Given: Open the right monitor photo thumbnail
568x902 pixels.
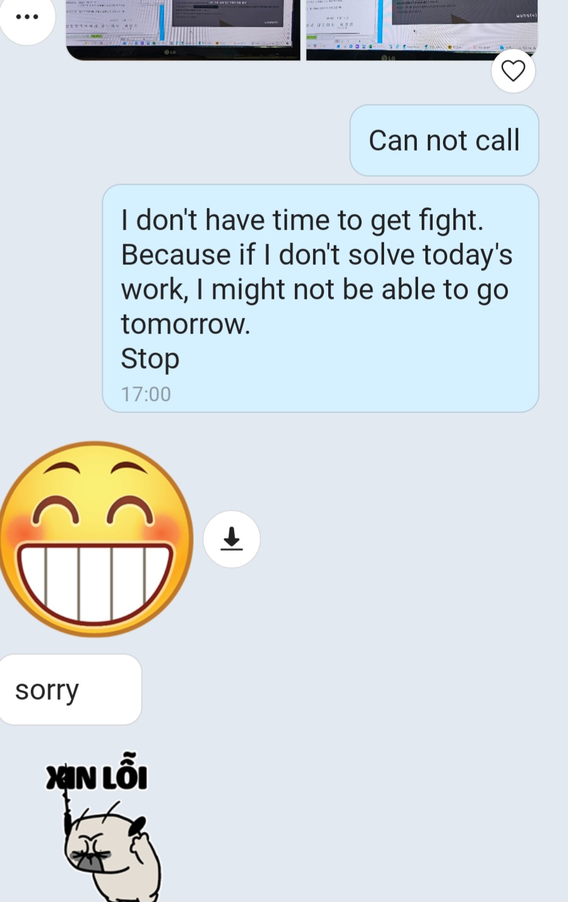Looking at the screenshot, I should [x=422, y=29].
